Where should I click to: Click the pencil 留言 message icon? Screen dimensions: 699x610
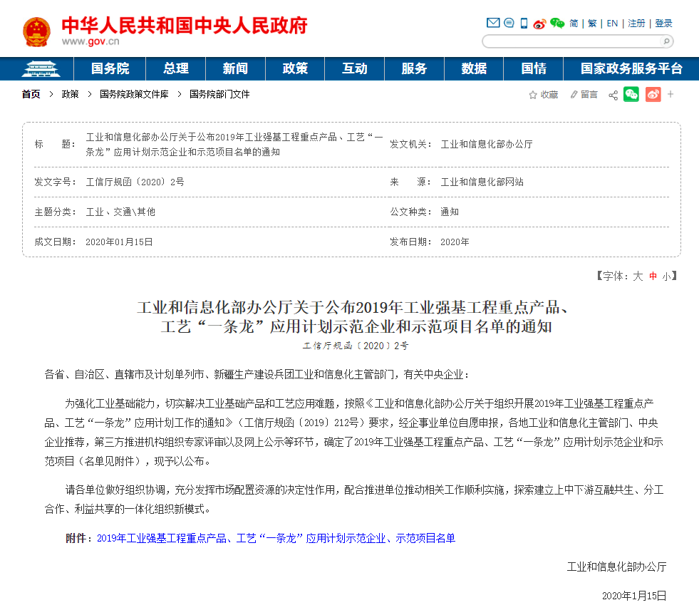(x=574, y=95)
